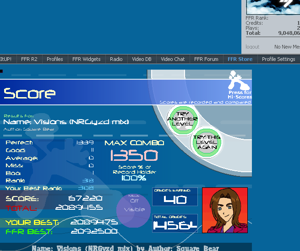Open the Profile Settings tab

pos(278,59)
